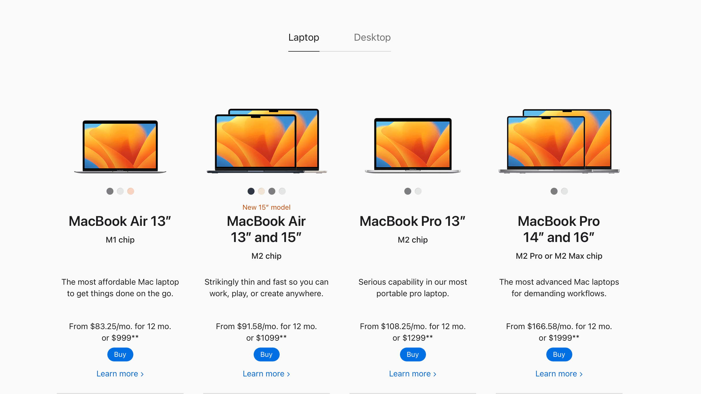701x394 pixels.
Task: Follow Learn more link under MacBook Pro 13″
Action: 413,374
